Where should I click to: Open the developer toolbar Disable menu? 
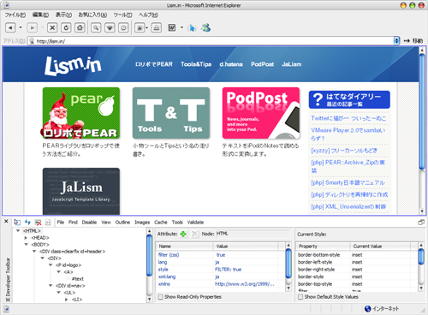pyautogui.click(x=89, y=223)
